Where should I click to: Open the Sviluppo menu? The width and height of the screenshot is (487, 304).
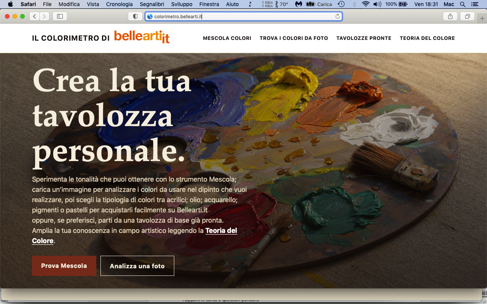(182, 4)
